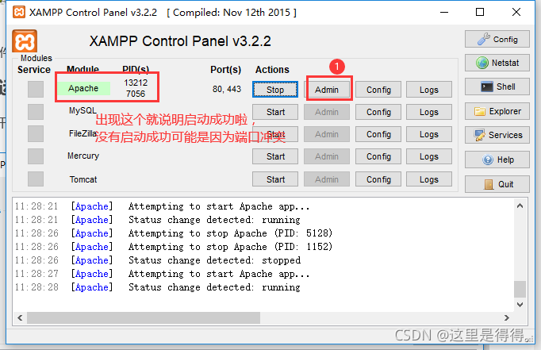This screenshot has width=541, height=350.
Task: Click the disabled MySQL Admin button
Action: pyautogui.click(x=327, y=112)
